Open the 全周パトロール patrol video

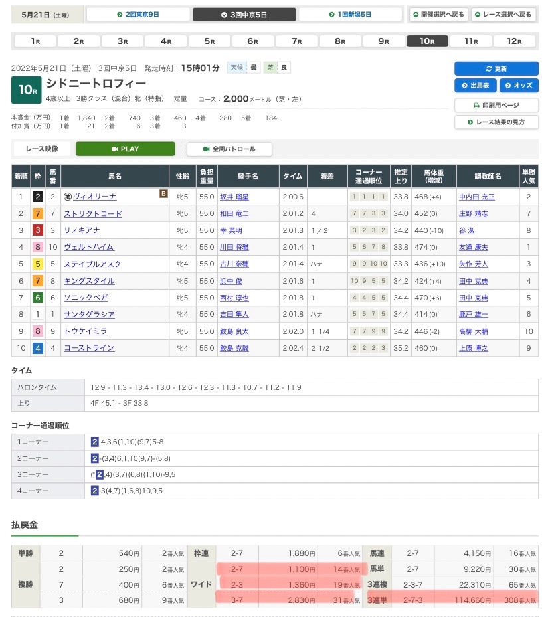(229, 149)
